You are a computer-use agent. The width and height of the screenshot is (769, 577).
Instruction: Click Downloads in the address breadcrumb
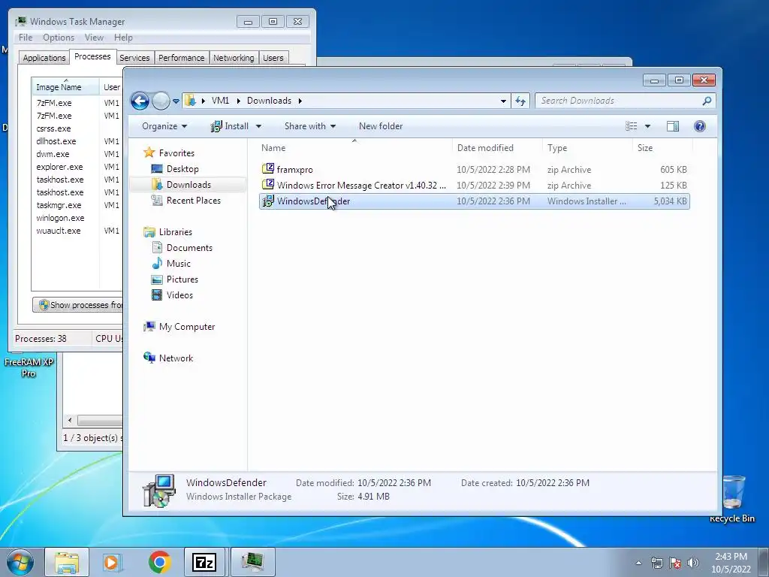pos(269,101)
